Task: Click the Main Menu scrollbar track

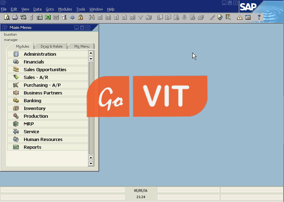Action: pos(91,109)
